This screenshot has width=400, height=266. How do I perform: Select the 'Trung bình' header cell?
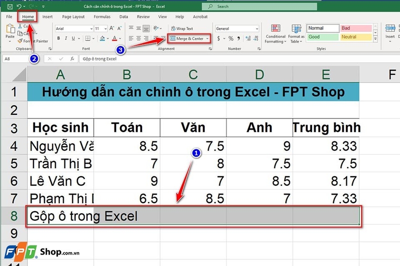pyautogui.click(x=326, y=128)
